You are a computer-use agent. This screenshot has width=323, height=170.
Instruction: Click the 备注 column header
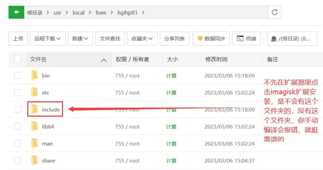(x=273, y=59)
